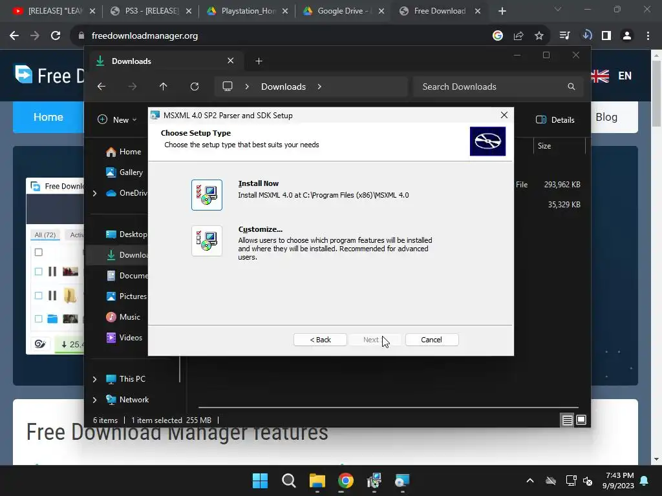Open Chrome media control icon
The width and height of the screenshot is (662, 496).
click(565, 36)
